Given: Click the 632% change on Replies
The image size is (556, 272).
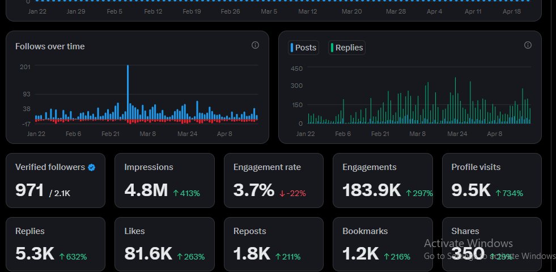Looking at the screenshot, I should [x=73, y=257].
